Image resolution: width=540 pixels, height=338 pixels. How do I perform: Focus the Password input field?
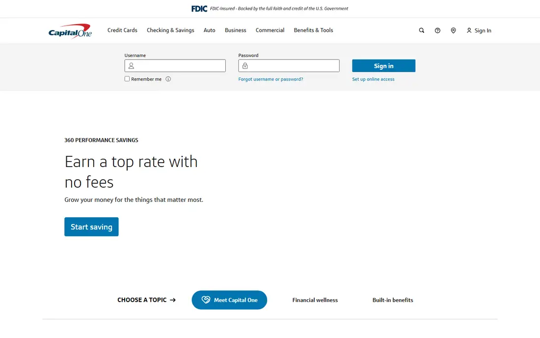[289, 66]
